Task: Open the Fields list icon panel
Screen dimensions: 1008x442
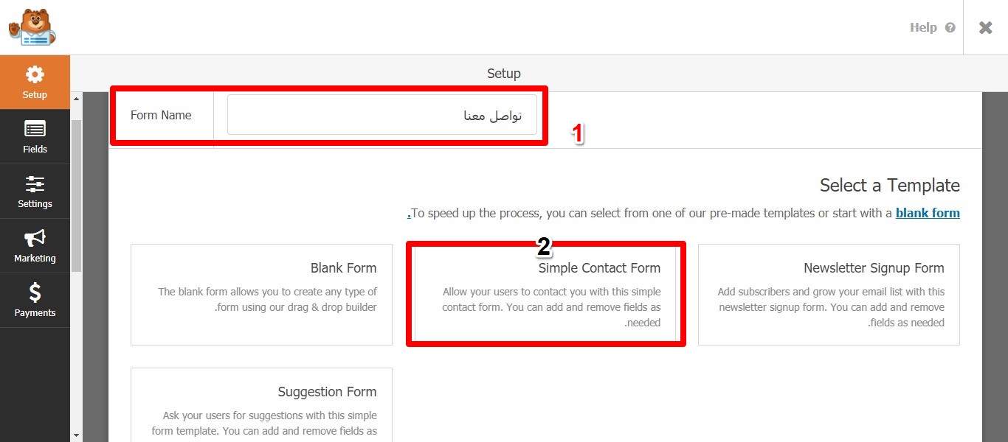Action: click(x=35, y=129)
